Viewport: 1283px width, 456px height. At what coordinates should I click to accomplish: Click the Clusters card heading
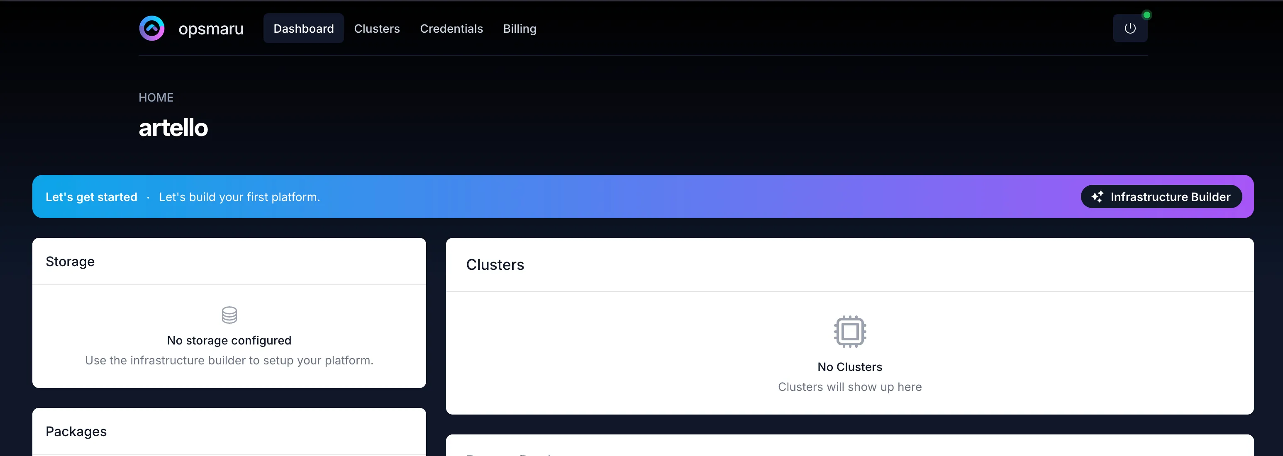[495, 265]
